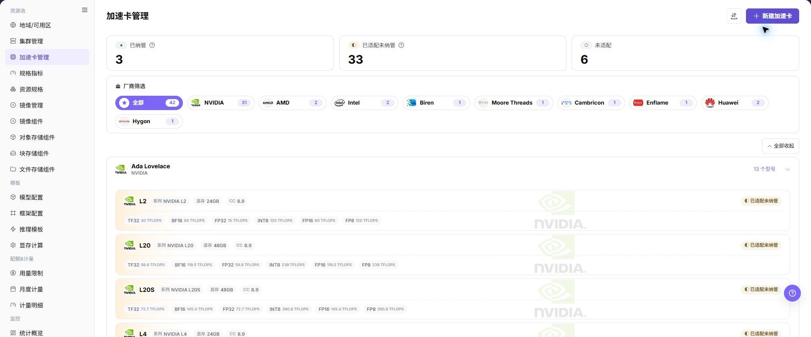
Task: Open the L2 accelerator card row
Action: (x=452, y=210)
